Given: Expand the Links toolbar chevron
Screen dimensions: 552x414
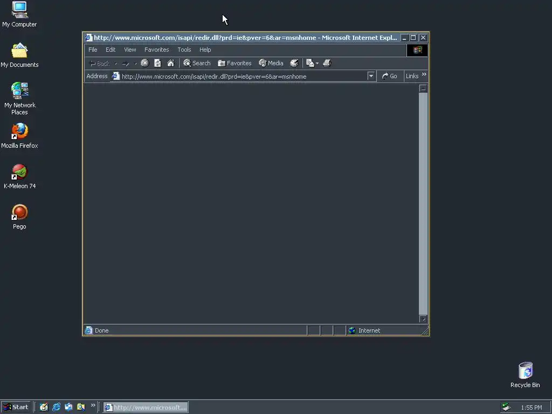Looking at the screenshot, I should click(424, 74).
